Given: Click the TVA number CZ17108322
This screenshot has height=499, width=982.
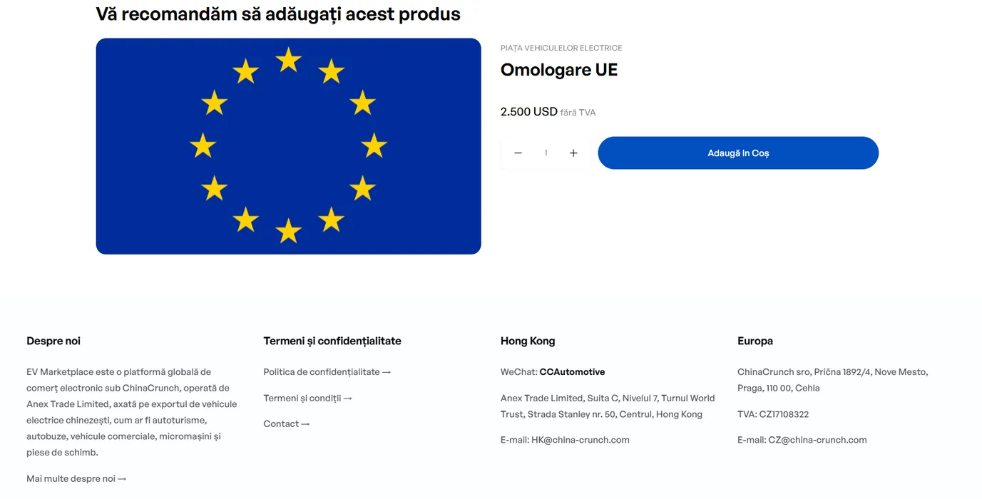Looking at the screenshot, I should pos(784,414).
